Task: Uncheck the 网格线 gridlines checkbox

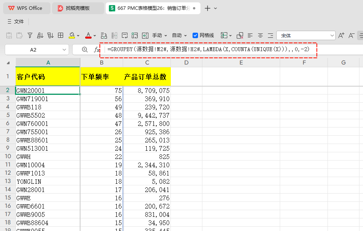Action: pyautogui.click(x=195, y=35)
